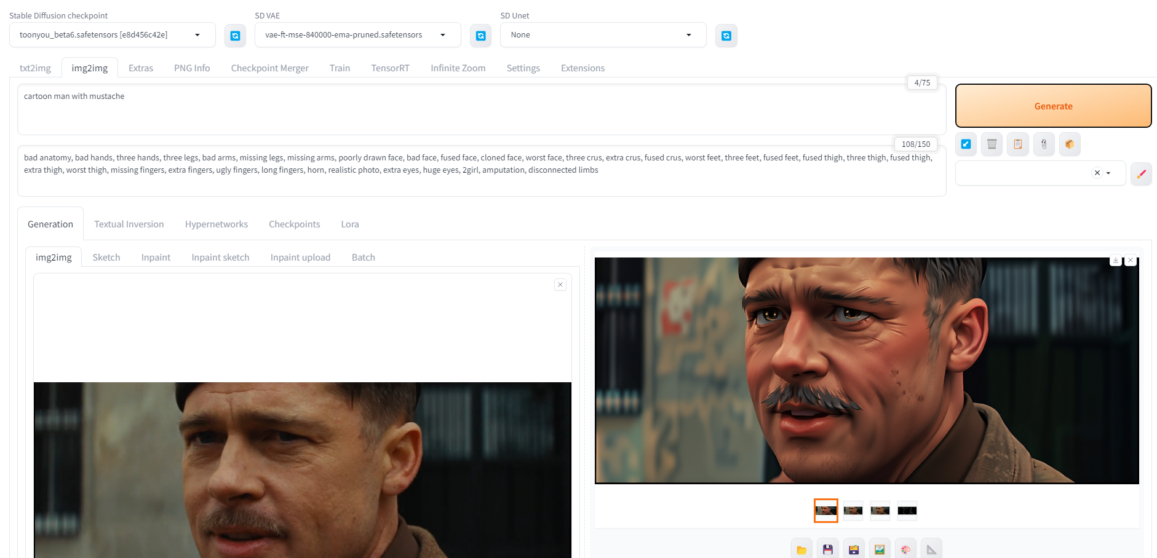Apply styles with the clipboard icon

1017,144
